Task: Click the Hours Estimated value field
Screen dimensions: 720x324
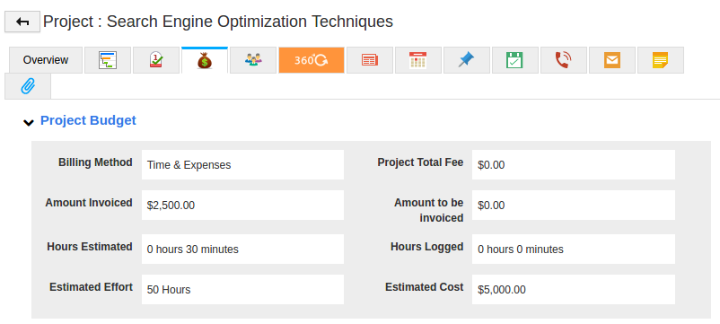Action: point(242,250)
